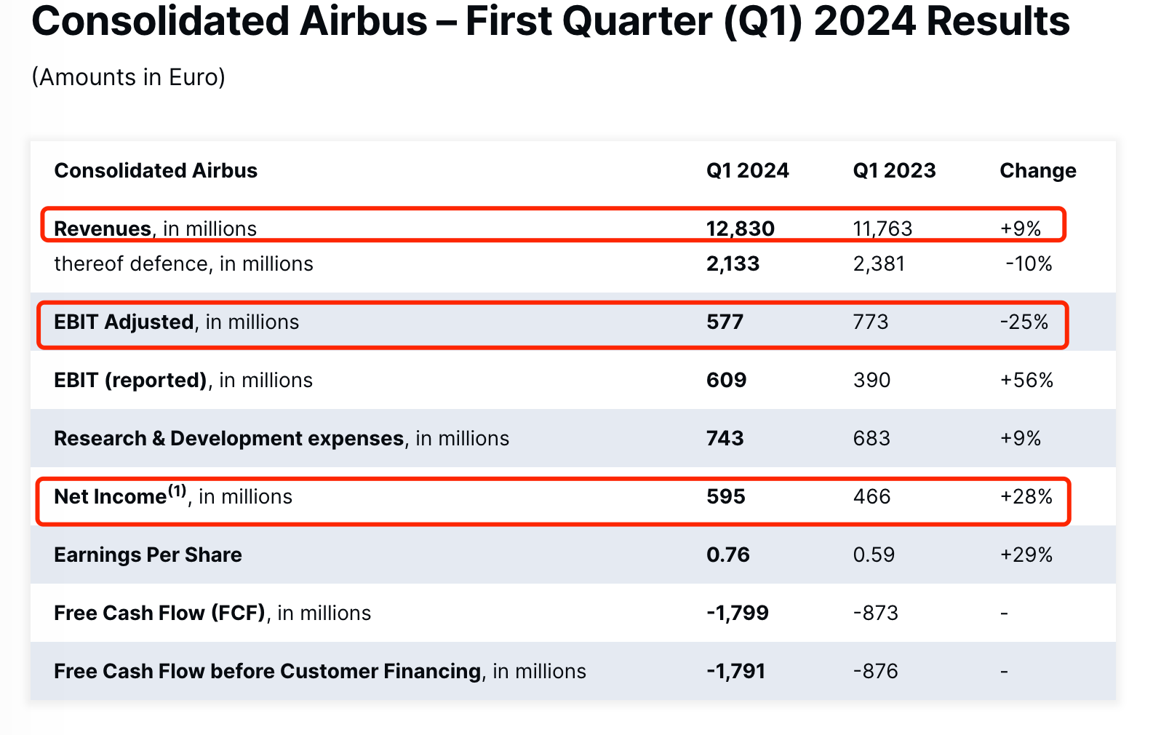This screenshot has width=1161, height=735.
Task: Click the Earnings Per Share value 0.76
Action: click(727, 555)
